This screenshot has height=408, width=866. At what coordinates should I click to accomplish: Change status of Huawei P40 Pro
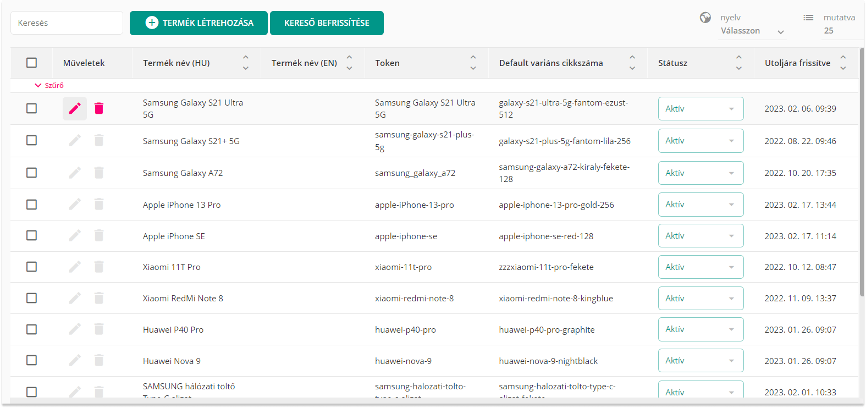[700, 329]
